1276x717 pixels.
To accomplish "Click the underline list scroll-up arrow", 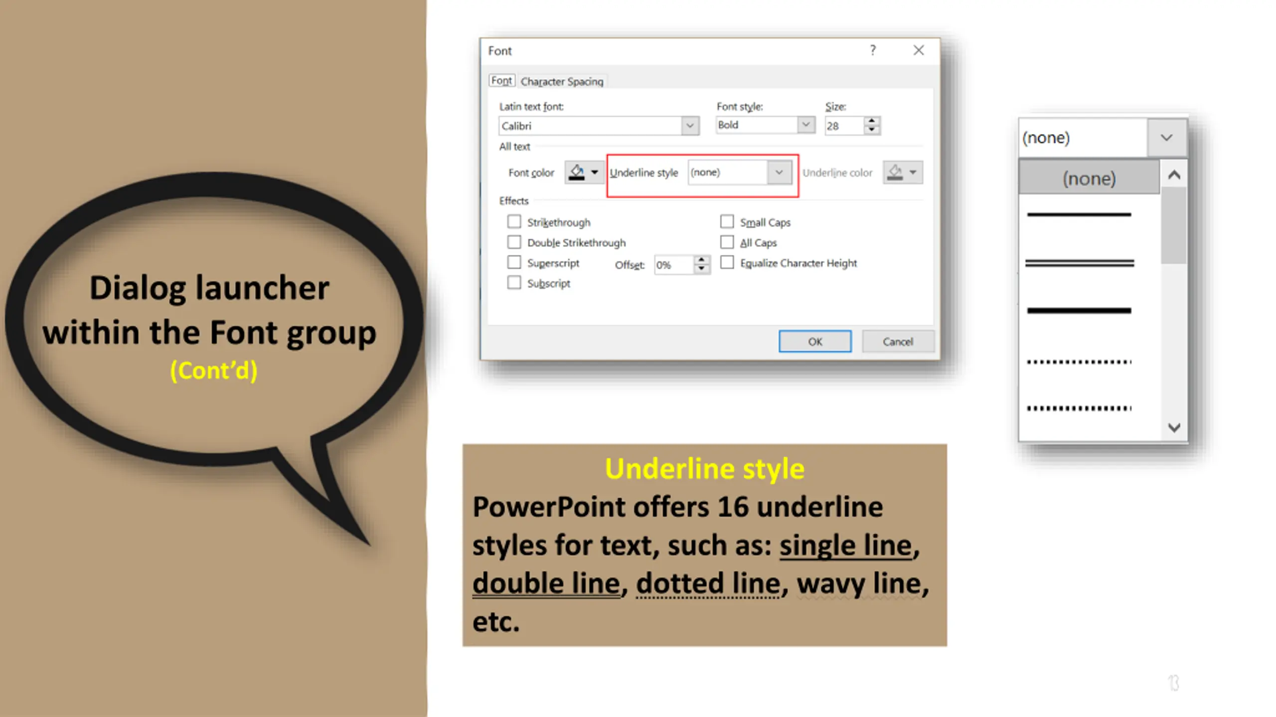I will 1174,175.
